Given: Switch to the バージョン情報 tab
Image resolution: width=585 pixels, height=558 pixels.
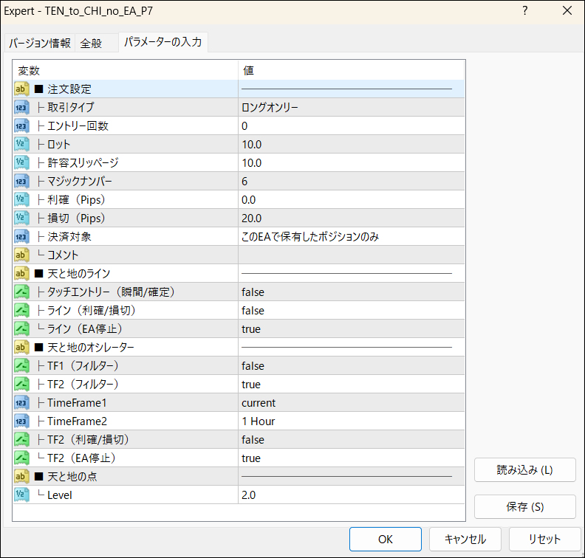Looking at the screenshot, I should 40,44.
